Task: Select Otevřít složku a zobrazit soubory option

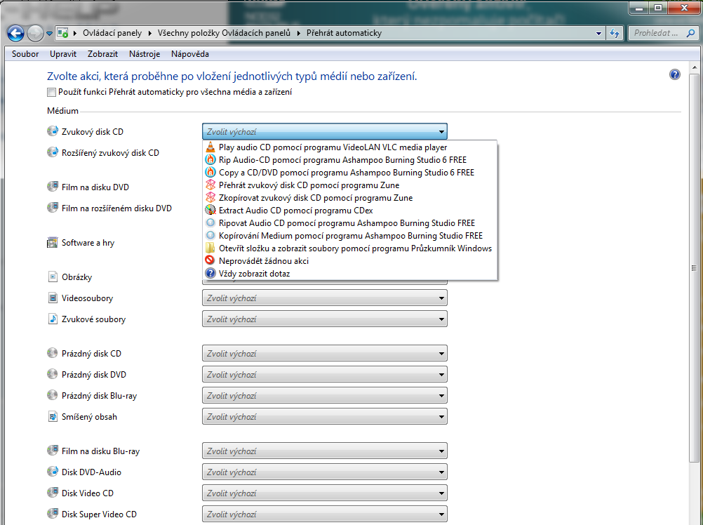Action: click(x=349, y=248)
